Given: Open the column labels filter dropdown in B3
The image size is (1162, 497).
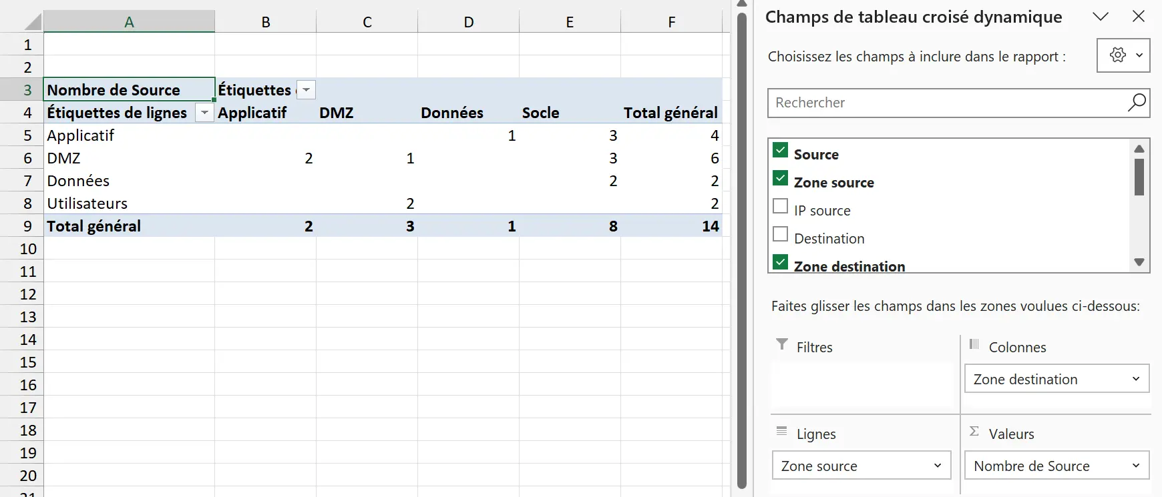Looking at the screenshot, I should (306, 90).
